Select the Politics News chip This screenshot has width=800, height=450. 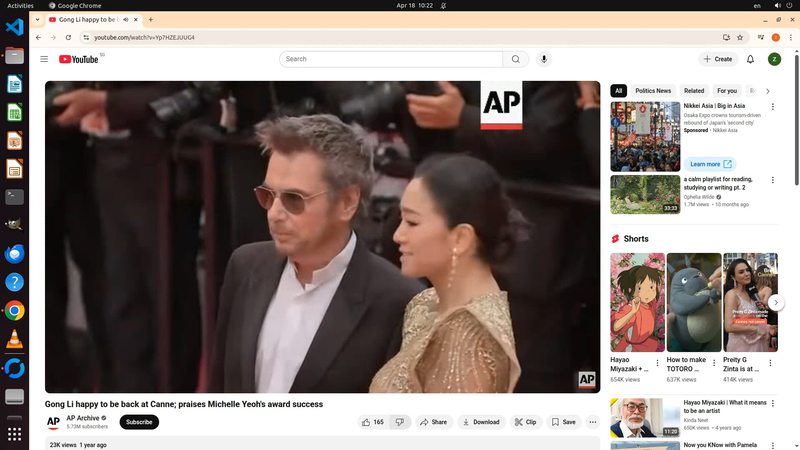pyautogui.click(x=653, y=91)
